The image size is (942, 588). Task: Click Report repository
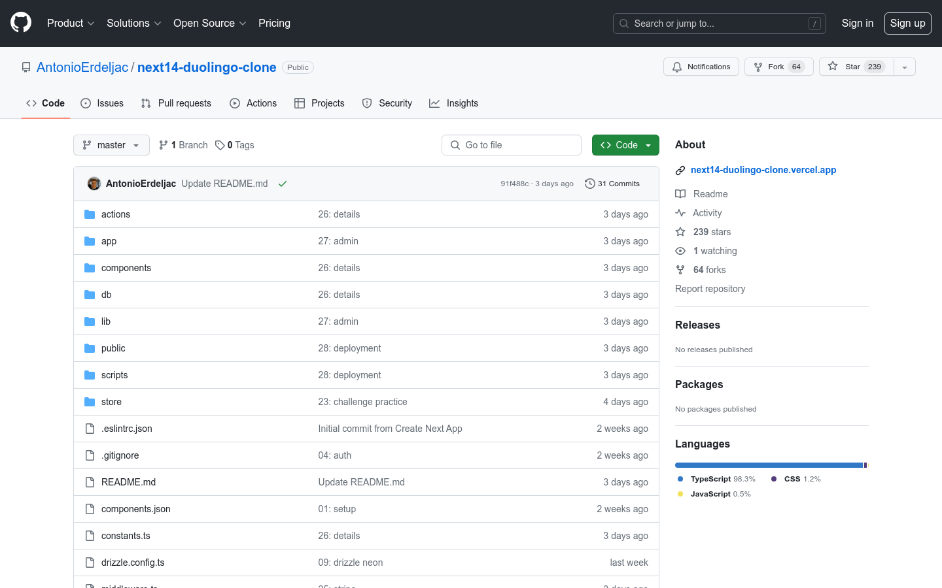tap(710, 289)
